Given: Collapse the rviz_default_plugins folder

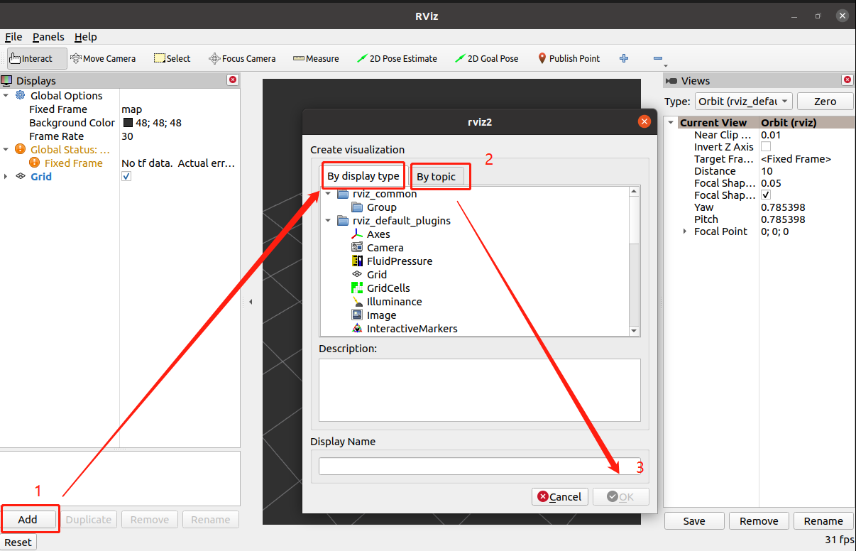Looking at the screenshot, I should [328, 221].
